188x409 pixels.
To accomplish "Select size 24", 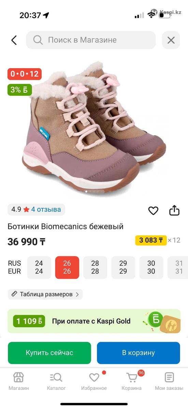I will pos(39,268).
